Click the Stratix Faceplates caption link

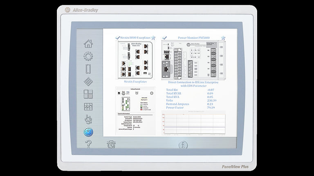click(135, 81)
